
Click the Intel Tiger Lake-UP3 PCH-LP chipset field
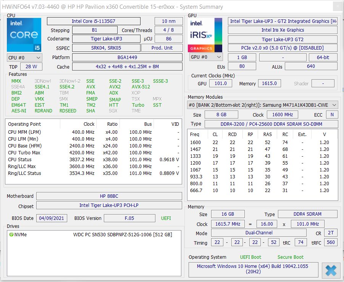point(109,205)
